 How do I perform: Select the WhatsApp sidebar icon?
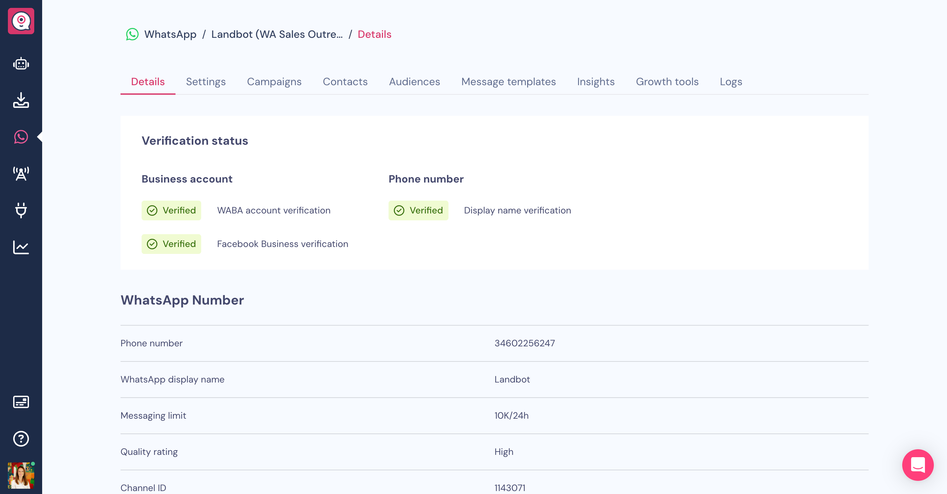point(21,136)
